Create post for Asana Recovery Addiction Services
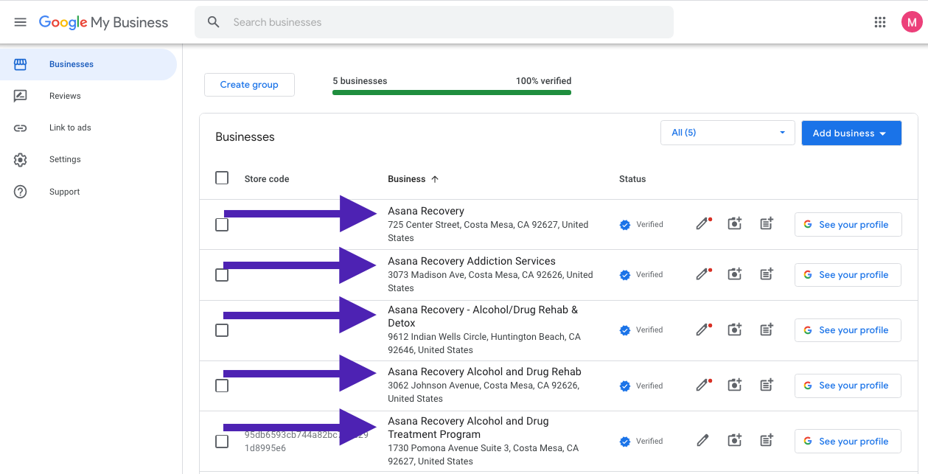The height and width of the screenshot is (474, 928). pyautogui.click(x=767, y=274)
